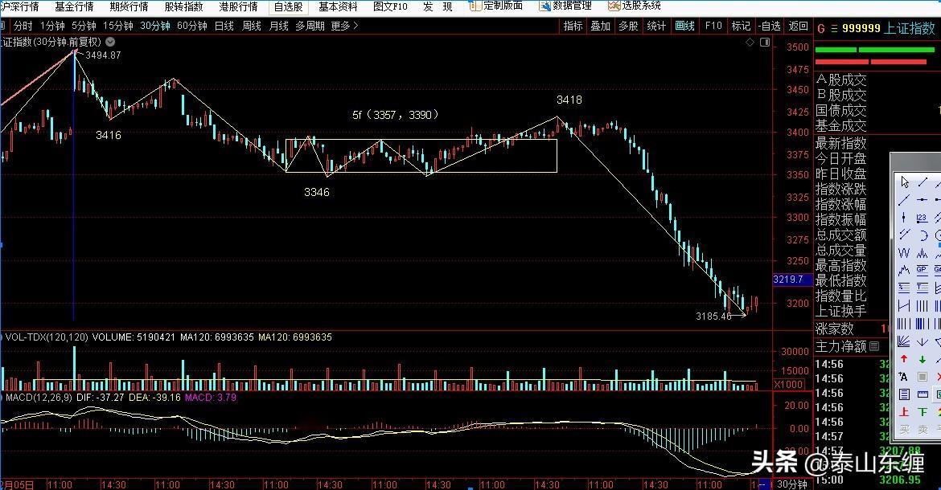The width and height of the screenshot is (941, 490).
Task: Place a green down arrow marker
Action: [x=922, y=359]
